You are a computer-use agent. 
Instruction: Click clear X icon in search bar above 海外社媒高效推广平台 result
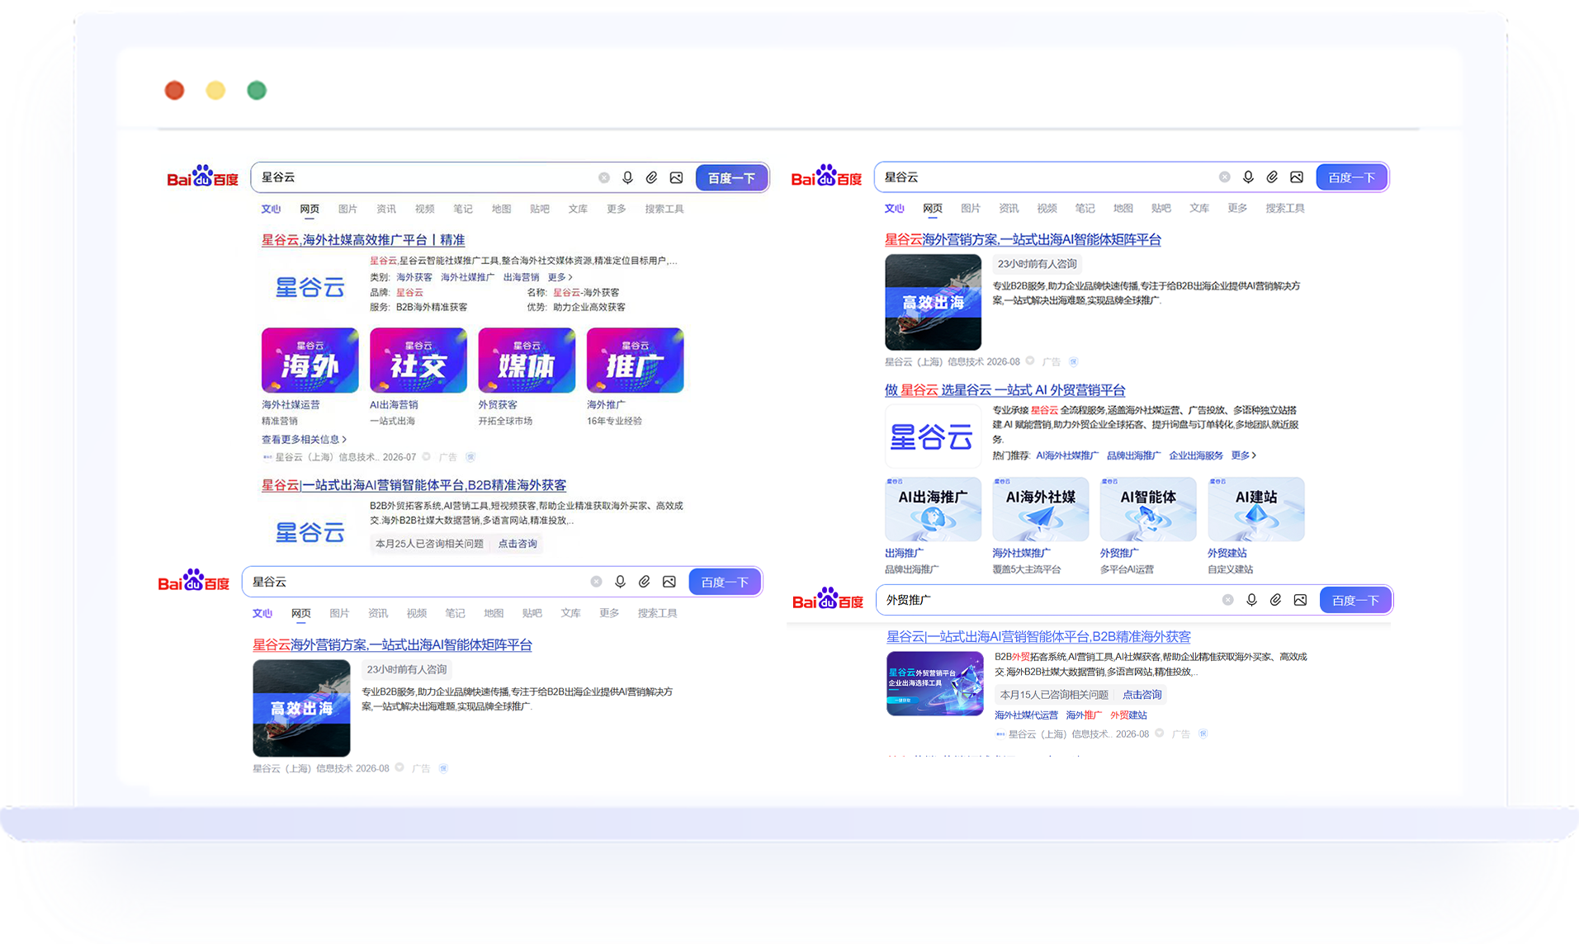(x=603, y=177)
